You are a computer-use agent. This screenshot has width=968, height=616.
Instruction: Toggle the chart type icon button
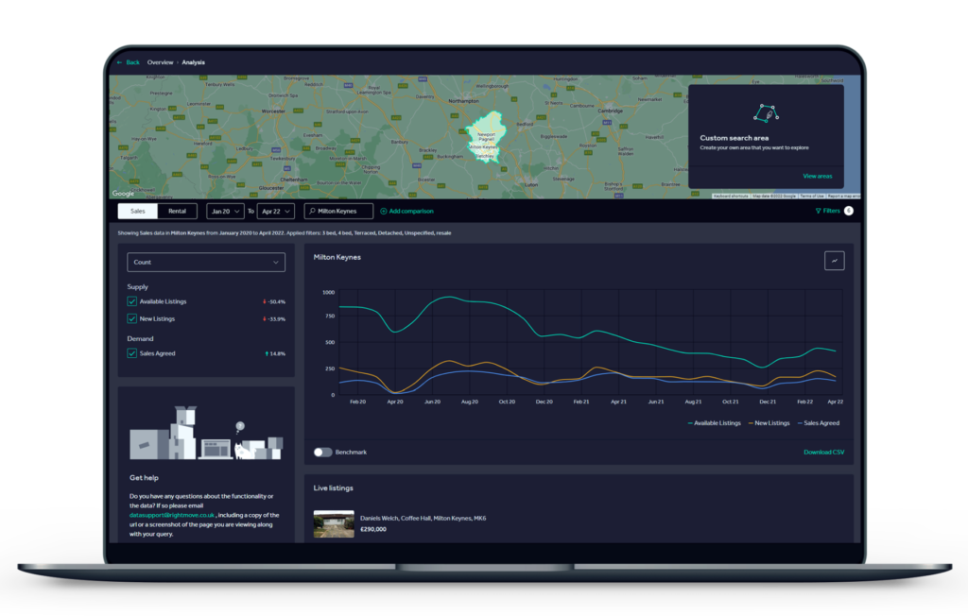pos(834,261)
